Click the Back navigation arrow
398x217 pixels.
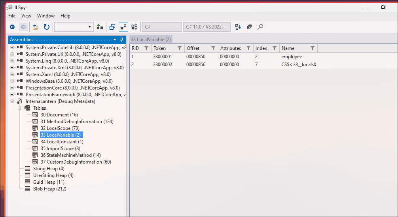(12, 27)
